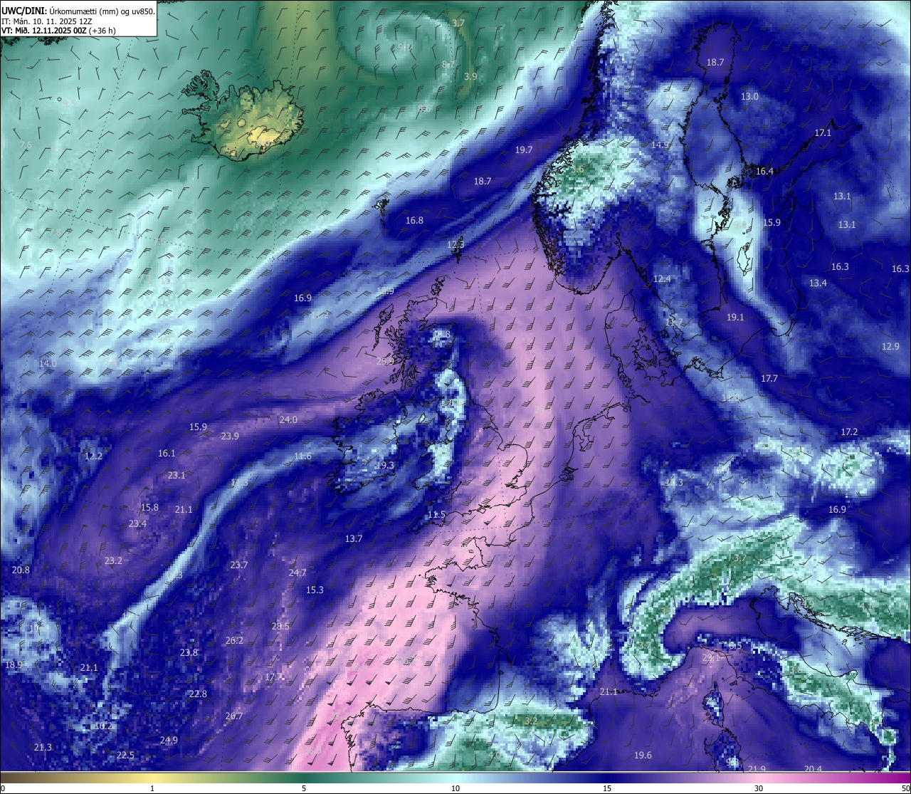Click the 19.7 value near Norway coast

pos(524,150)
